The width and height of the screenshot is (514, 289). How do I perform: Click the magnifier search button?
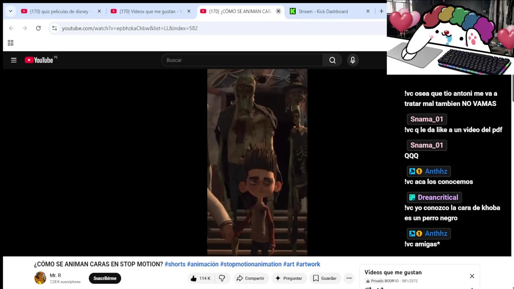coord(332,60)
